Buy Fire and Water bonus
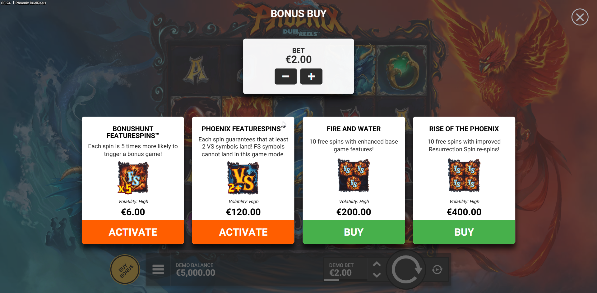The image size is (597, 293). pos(354,232)
